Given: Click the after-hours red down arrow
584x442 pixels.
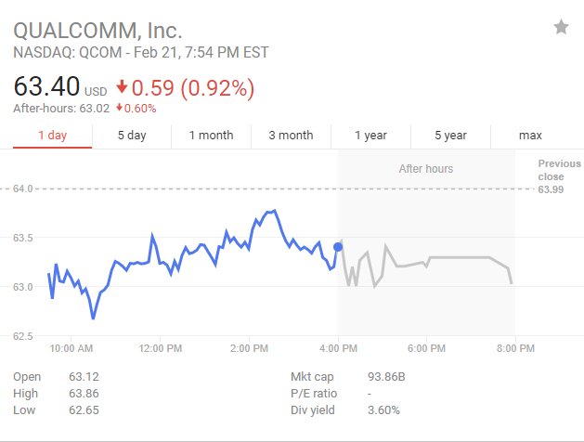Looking at the screenshot, I should (119, 109).
